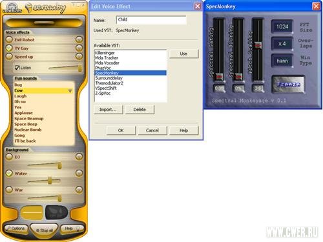Screen dimensions: 323x242
Task: Select I'll be back fun sound
Action: [x=25, y=141]
